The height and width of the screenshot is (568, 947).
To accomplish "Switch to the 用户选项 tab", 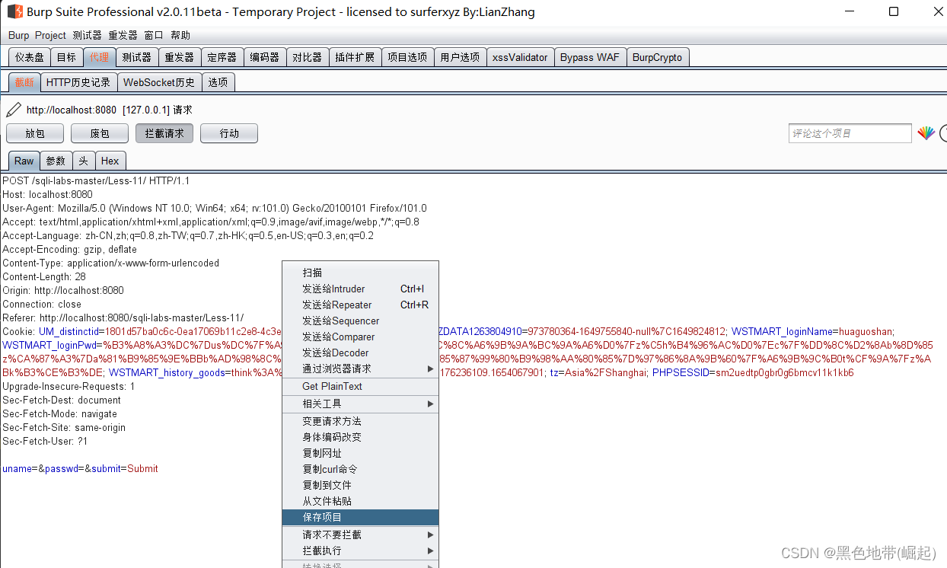I will click(x=460, y=57).
